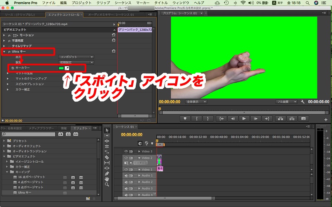Select the Hand tool
The height and width of the screenshot is (207, 332).
coord(107,179)
